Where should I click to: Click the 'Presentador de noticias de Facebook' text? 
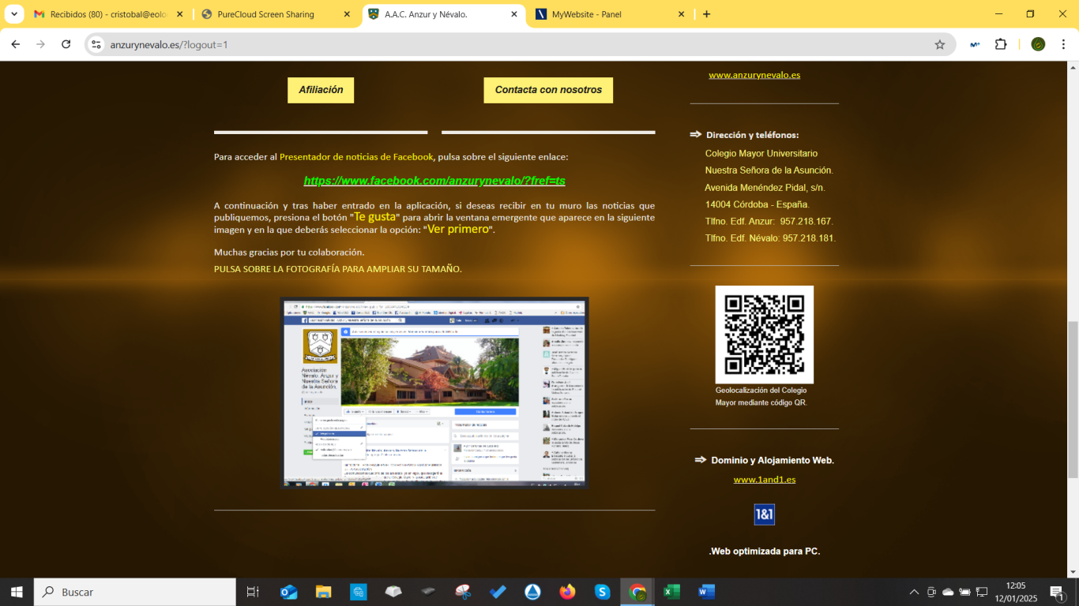click(356, 157)
